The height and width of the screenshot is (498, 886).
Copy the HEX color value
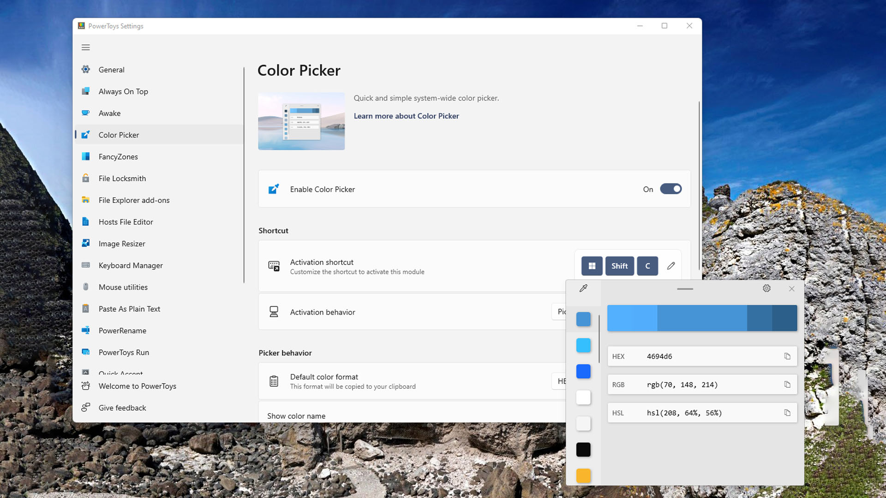(x=787, y=356)
